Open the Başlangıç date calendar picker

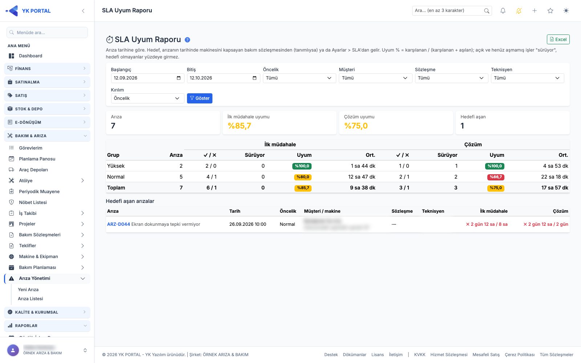[178, 78]
